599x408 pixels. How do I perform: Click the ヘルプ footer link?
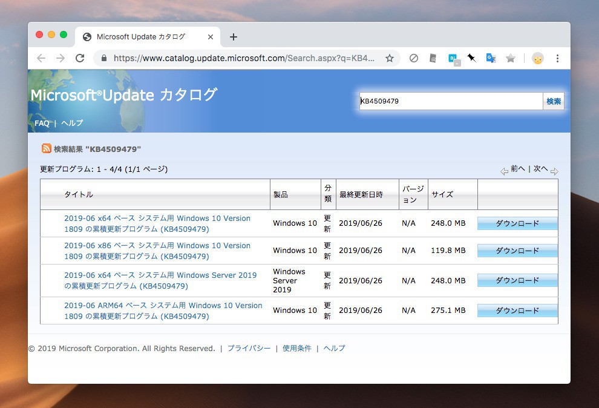(334, 348)
